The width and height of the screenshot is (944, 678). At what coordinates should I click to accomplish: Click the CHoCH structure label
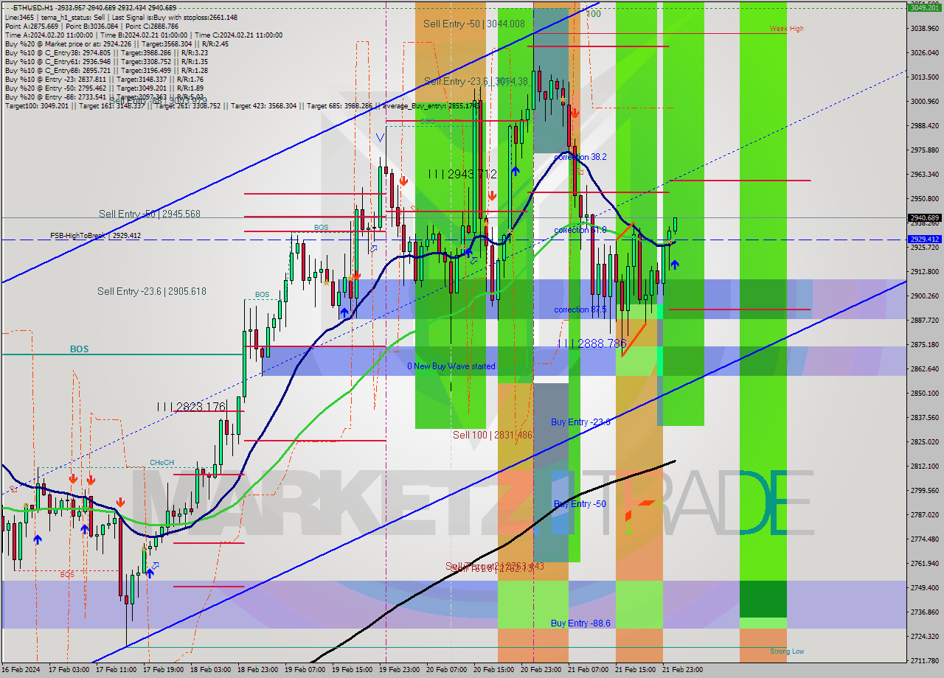[x=162, y=463]
